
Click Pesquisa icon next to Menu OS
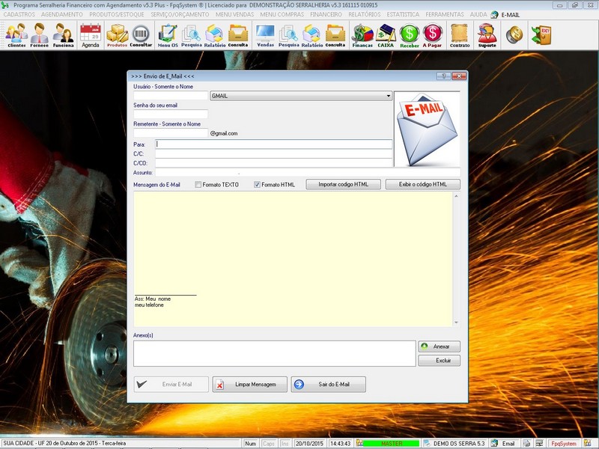click(x=192, y=35)
